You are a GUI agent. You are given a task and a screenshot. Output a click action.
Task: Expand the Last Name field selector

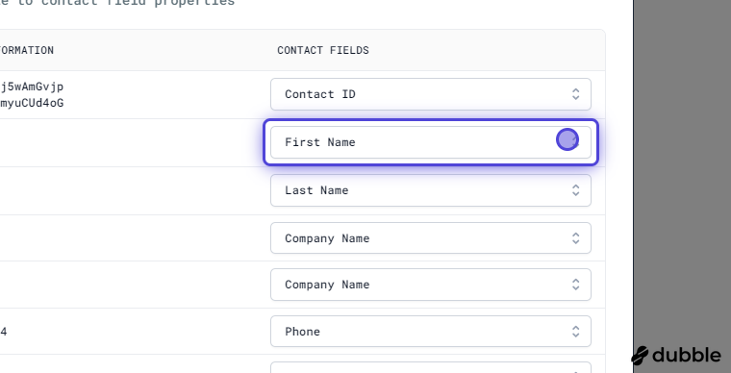tap(431, 190)
